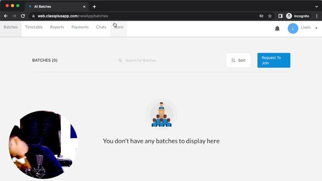Click the blue L user avatar
This screenshot has width=322, height=181.
click(293, 28)
